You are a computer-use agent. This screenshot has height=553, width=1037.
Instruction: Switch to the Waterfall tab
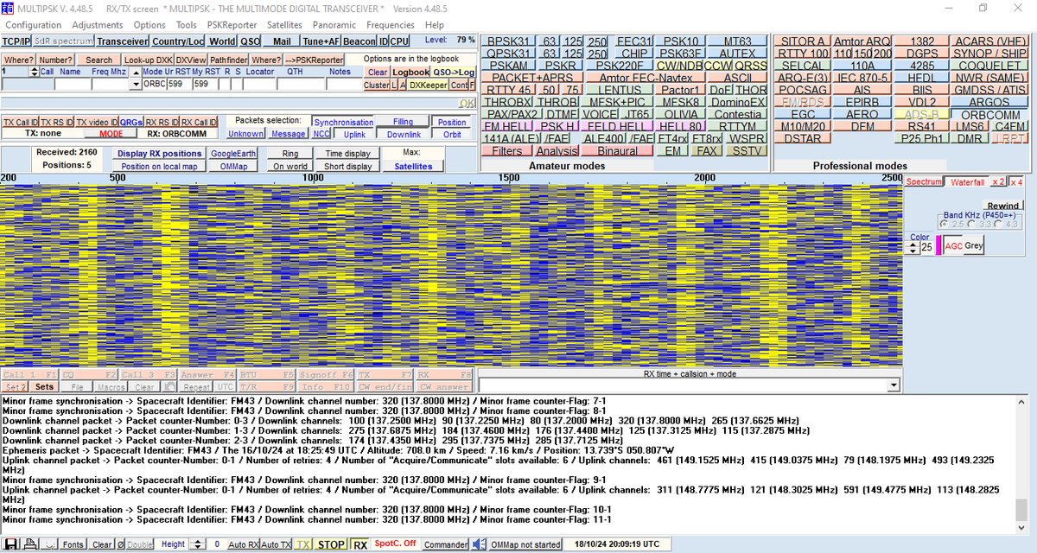pyautogui.click(x=968, y=181)
